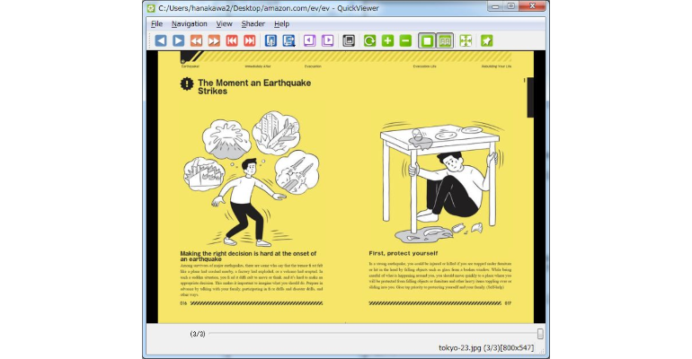This screenshot has height=359, width=692.
Task: Zoom in with the green plus icon
Action: point(387,41)
